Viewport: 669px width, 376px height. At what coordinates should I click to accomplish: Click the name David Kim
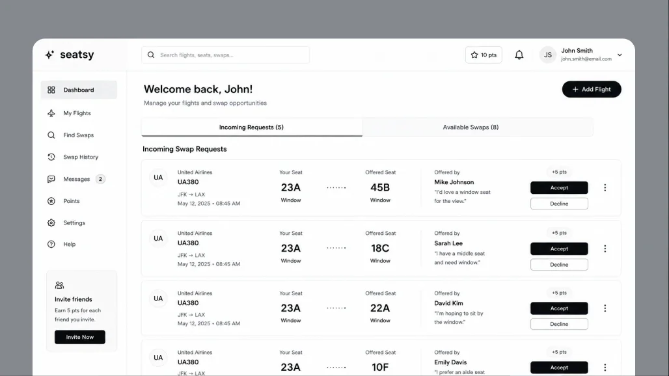(x=448, y=303)
